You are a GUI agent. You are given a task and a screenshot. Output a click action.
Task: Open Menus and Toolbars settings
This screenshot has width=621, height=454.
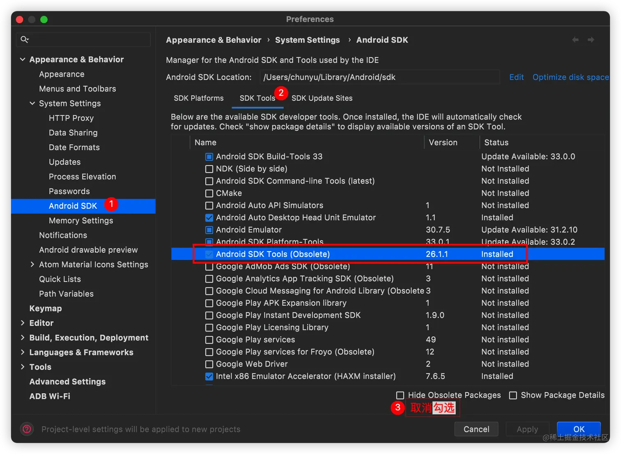point(78,89)
